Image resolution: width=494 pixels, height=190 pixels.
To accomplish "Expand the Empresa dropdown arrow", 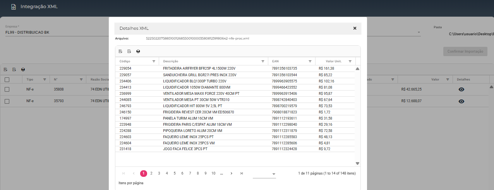I will point(419,33).
